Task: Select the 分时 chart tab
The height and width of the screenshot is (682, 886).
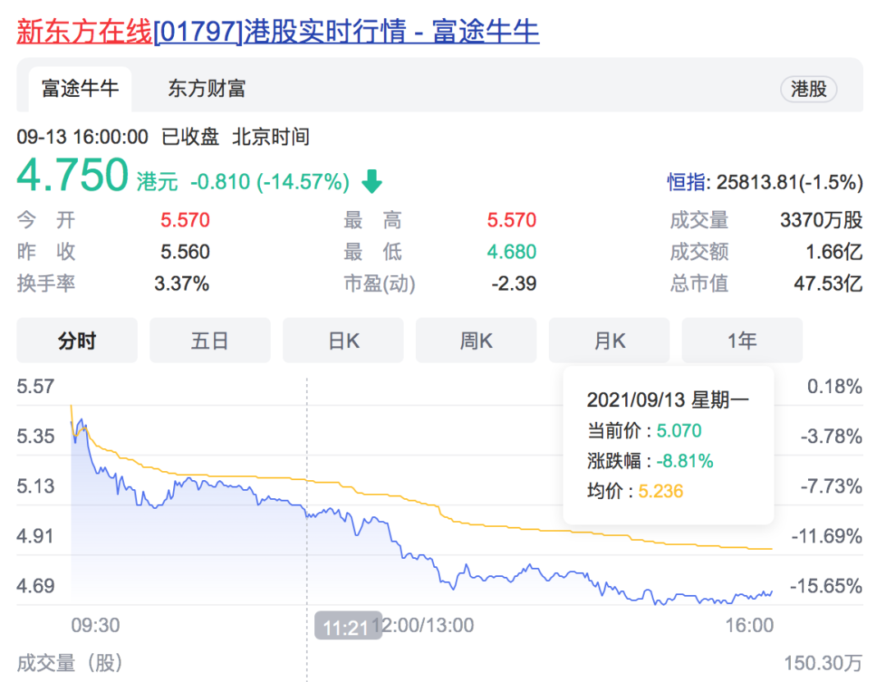Action: (77, 341)
